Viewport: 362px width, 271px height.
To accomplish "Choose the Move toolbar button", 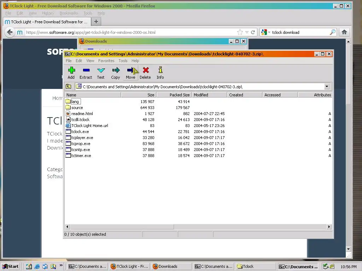I will pos(130,73).
